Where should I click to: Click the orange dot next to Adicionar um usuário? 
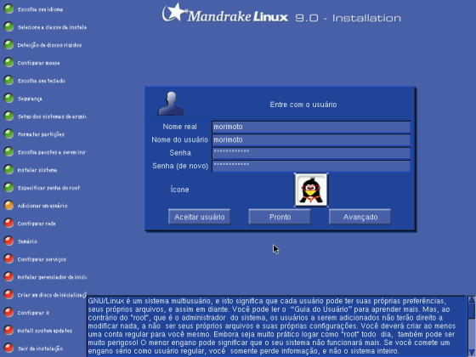click(x=8, y=206)
